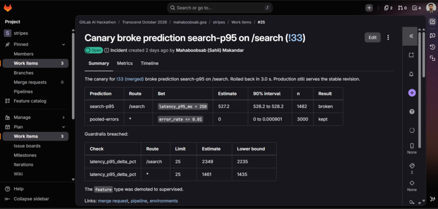The image size is (438, 209).
Task: Click the green Open status badge
Action: [93, 50]
